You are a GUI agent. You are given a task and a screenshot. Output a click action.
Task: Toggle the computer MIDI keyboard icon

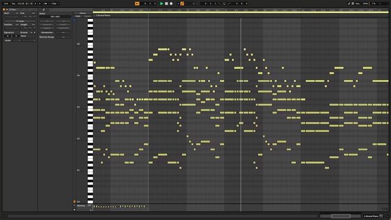(x=353, y=4)
